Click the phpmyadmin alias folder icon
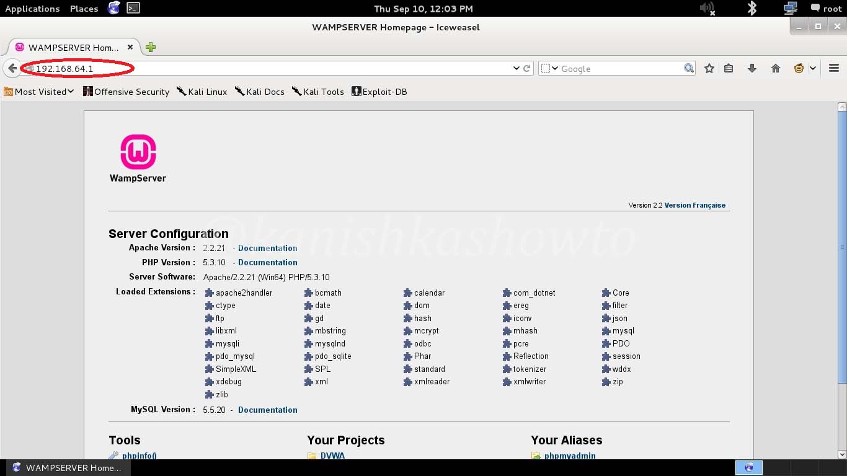 [x=536, y=456]
